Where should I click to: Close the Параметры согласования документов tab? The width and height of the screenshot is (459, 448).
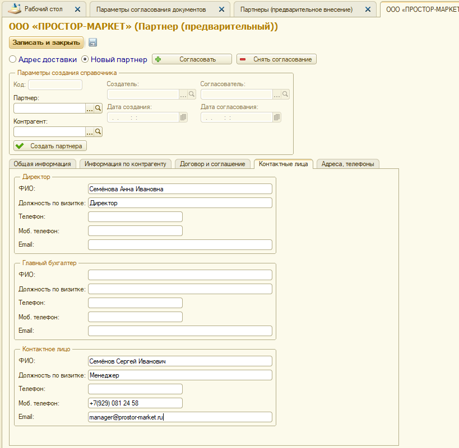[222, 10]
